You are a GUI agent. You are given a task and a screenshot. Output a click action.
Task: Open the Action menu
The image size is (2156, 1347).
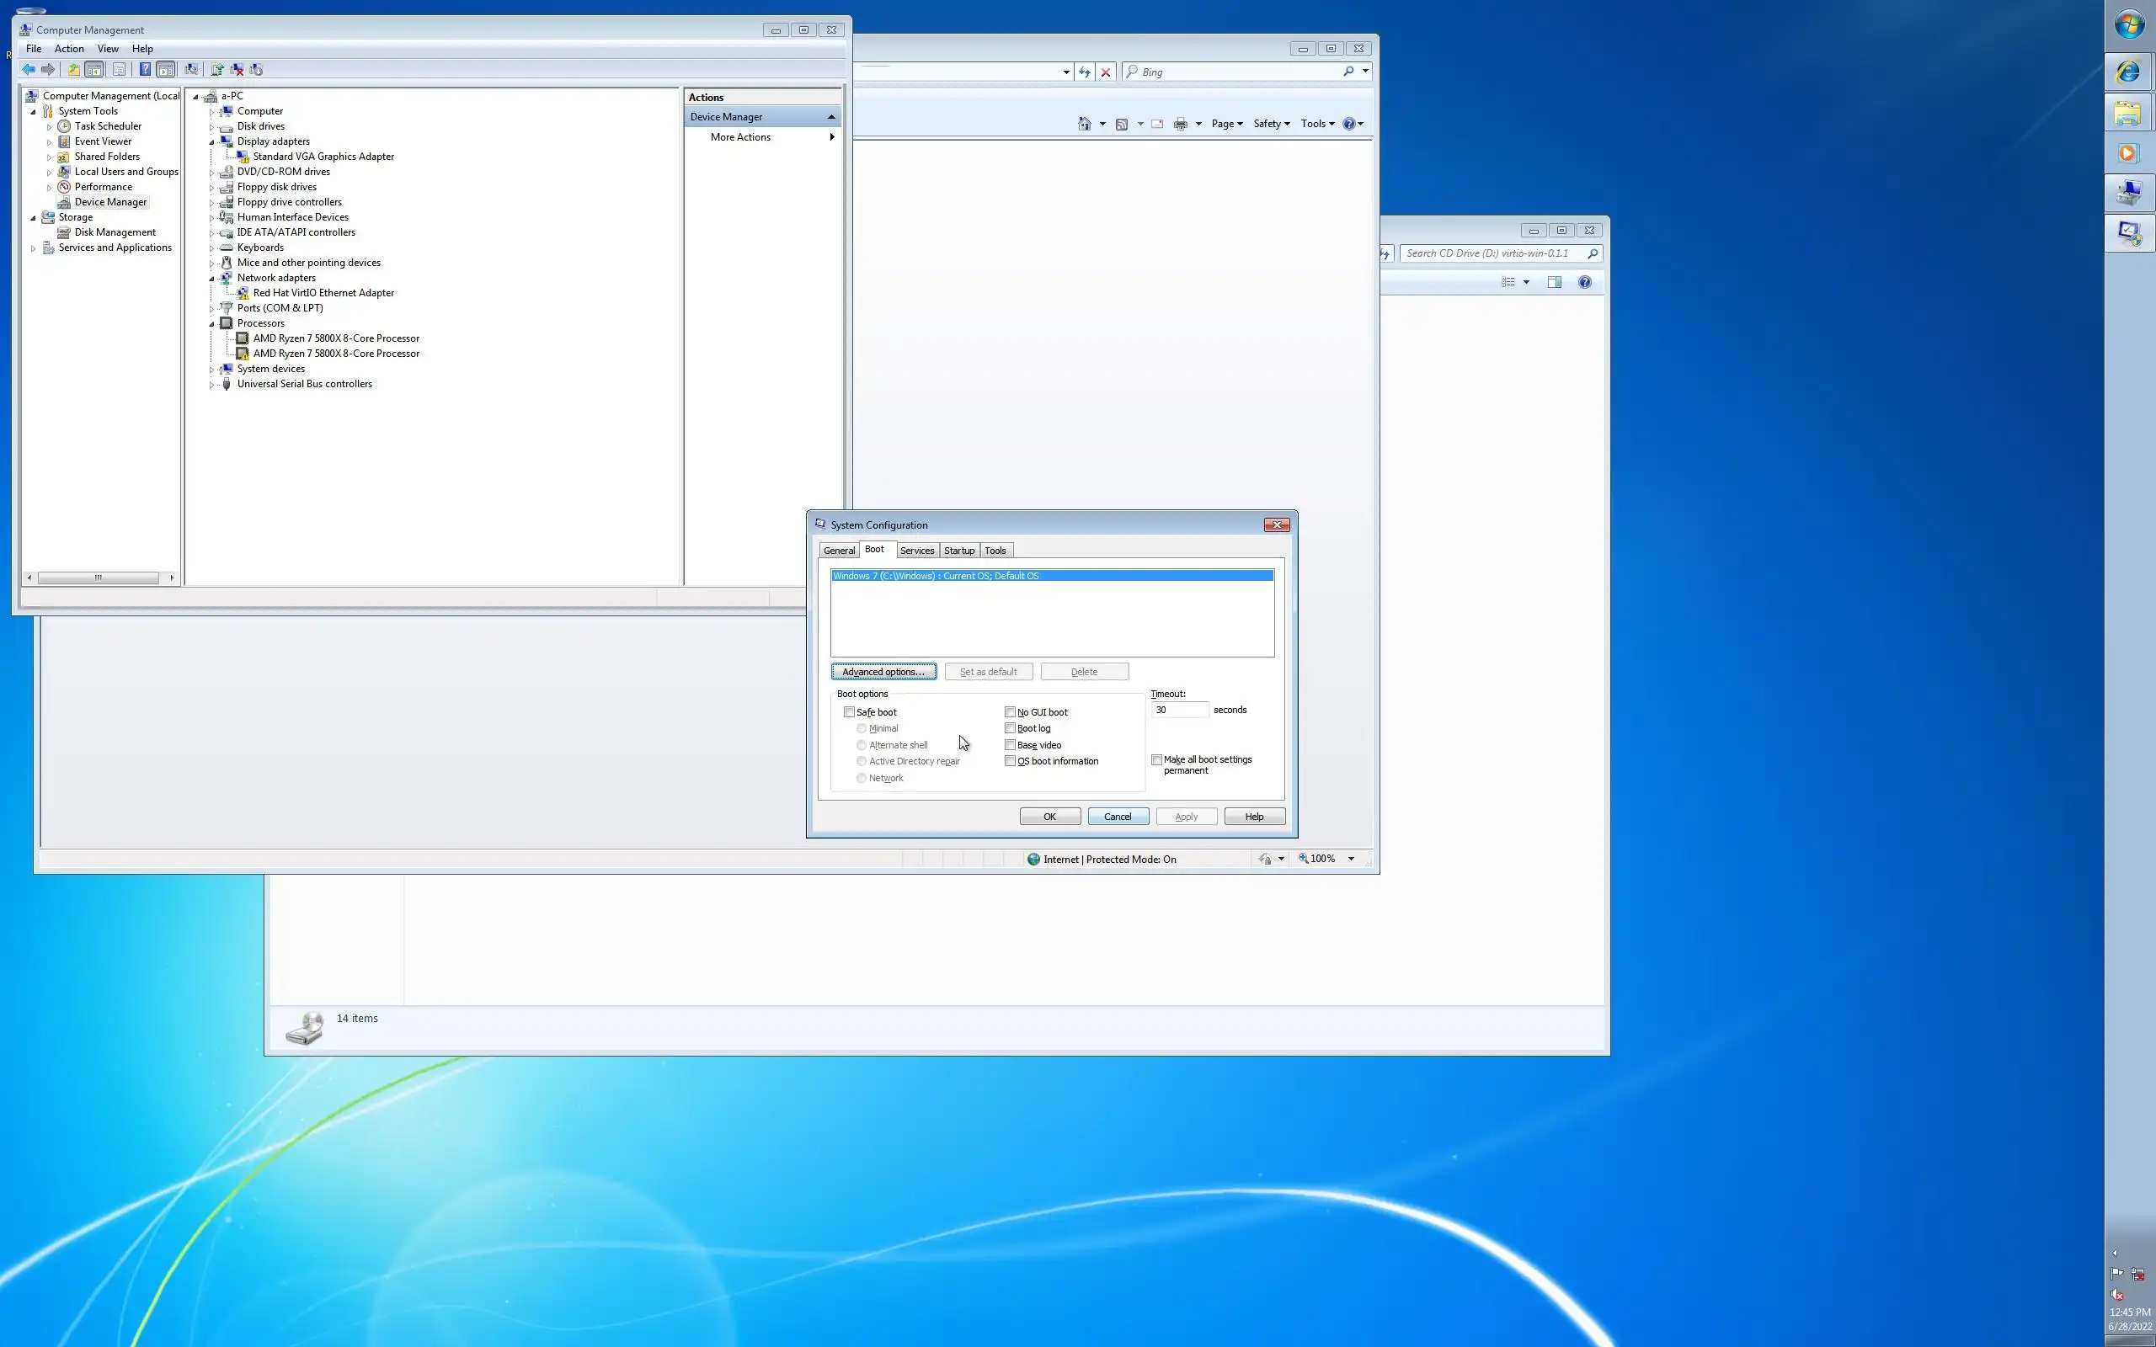pyautogui.click(x=68, y=49)
